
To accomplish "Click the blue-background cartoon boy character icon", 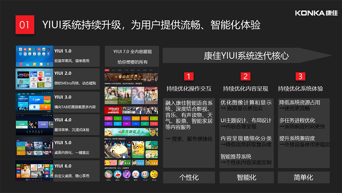I will [x=145, y=174].
